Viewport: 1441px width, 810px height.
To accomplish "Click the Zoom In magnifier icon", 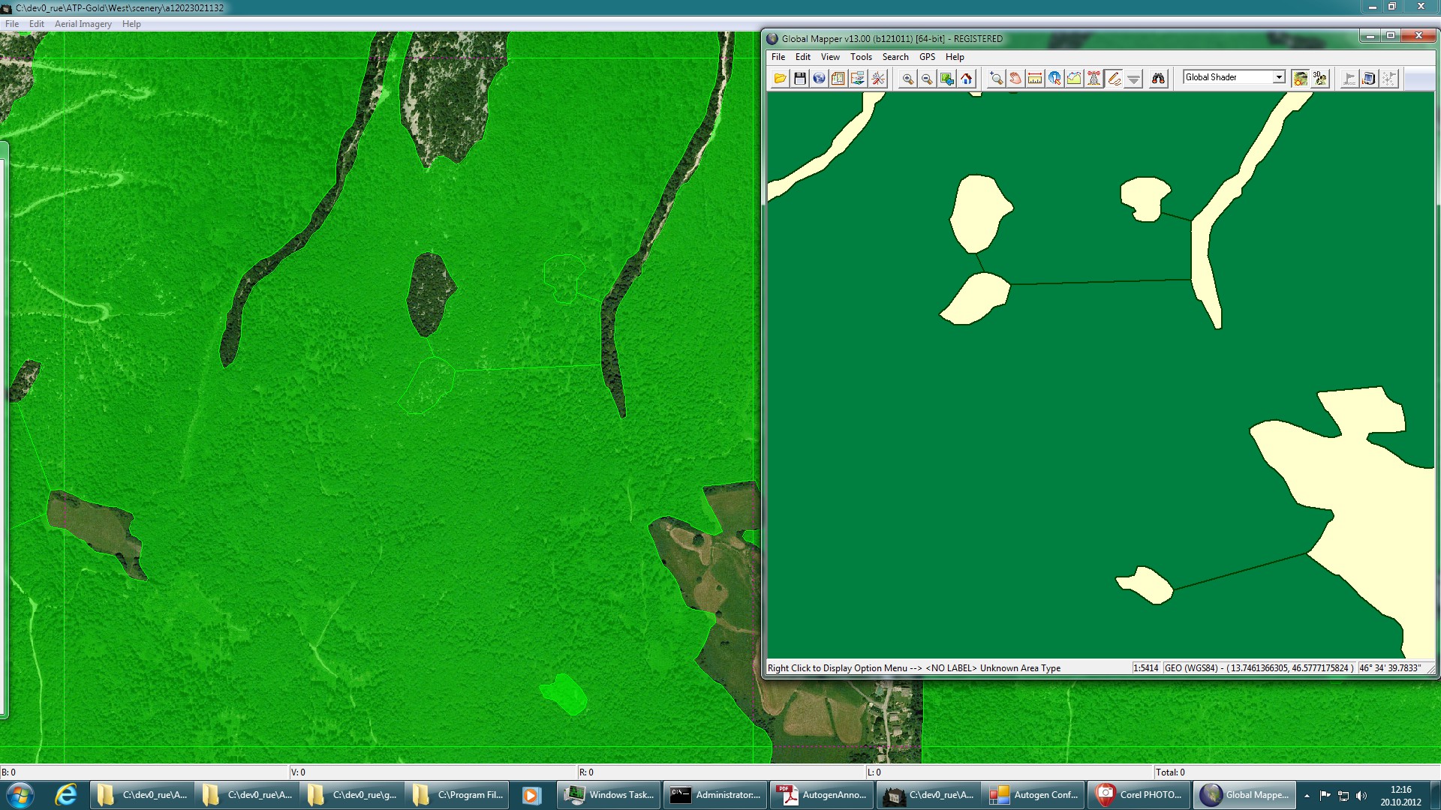I will [x=907, y=79].
